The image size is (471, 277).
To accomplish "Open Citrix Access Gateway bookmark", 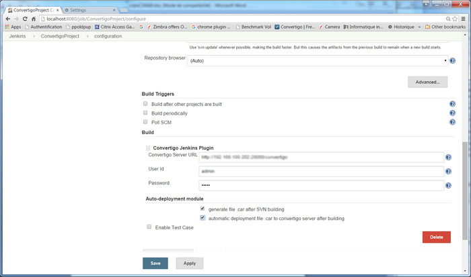I will point(115,27).
